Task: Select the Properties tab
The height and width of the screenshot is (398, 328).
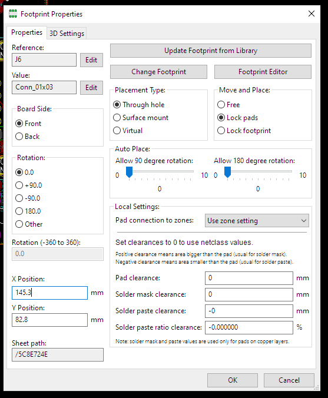Action: tap(26, 32)
